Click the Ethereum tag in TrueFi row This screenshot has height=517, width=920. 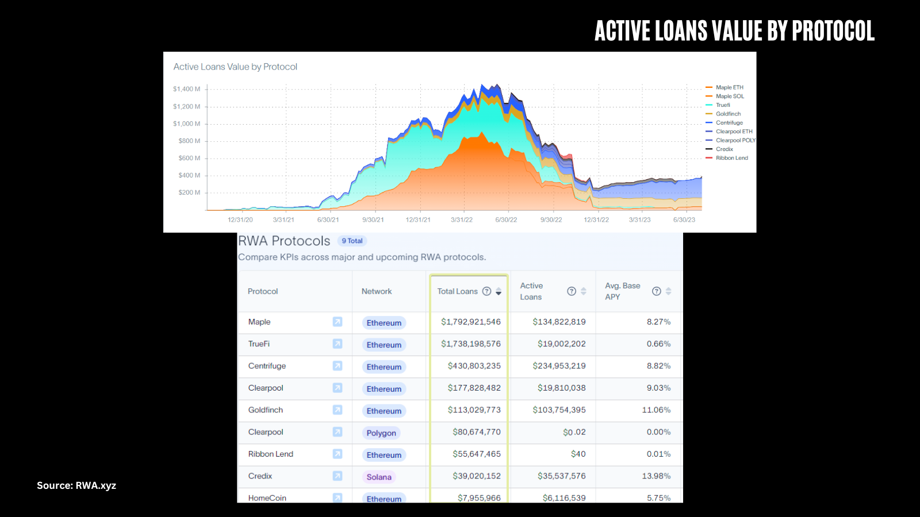(384, 345)
